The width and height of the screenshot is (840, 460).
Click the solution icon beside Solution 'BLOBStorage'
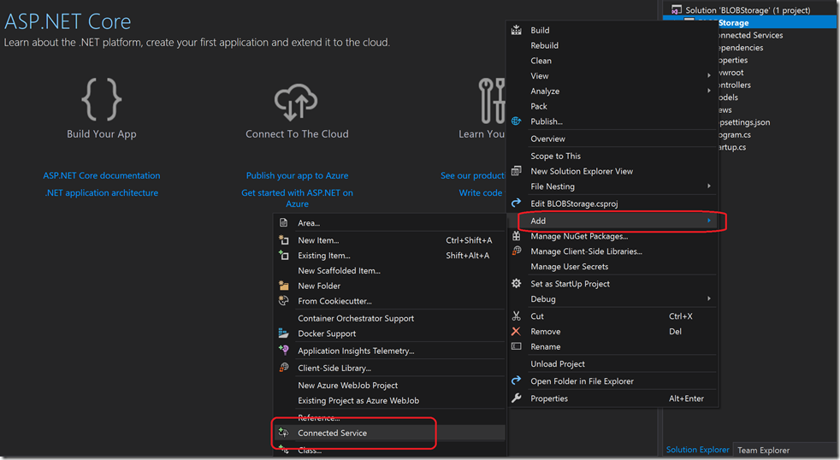(677, 9)
